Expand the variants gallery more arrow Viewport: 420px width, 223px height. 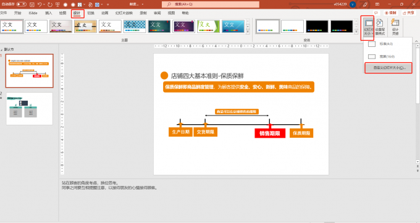coord(356,32)
